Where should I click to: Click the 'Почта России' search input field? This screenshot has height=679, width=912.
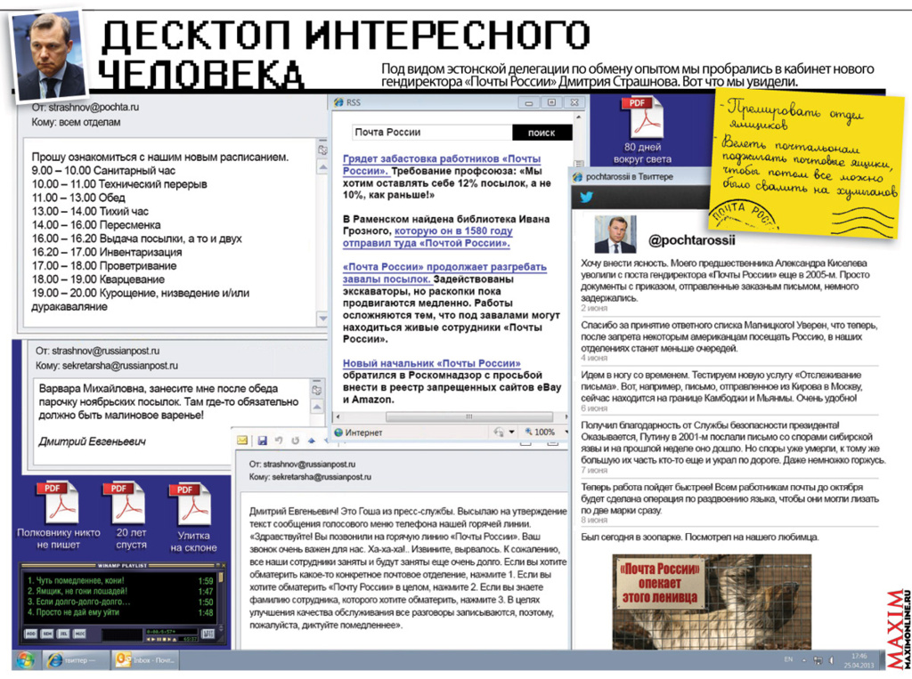pyautogui.click(x=431, y=133)
